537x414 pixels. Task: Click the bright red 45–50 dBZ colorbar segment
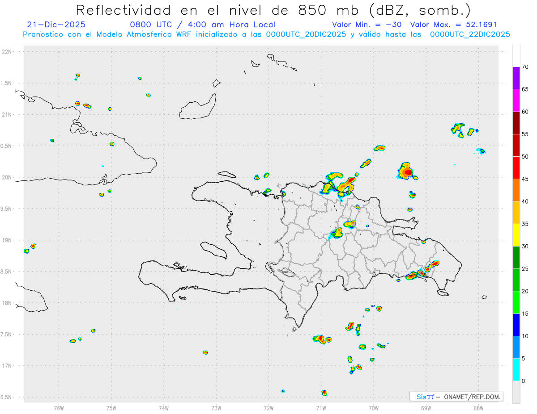click(x=516, y=168)
